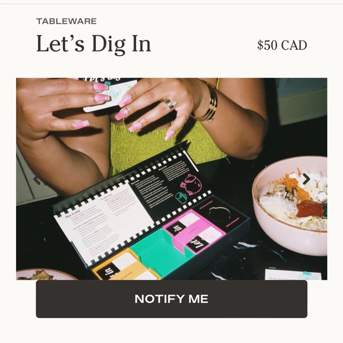The image size is (343, 343).
Task: Select the Let's Dig In title
Action: tap(93, 44)
